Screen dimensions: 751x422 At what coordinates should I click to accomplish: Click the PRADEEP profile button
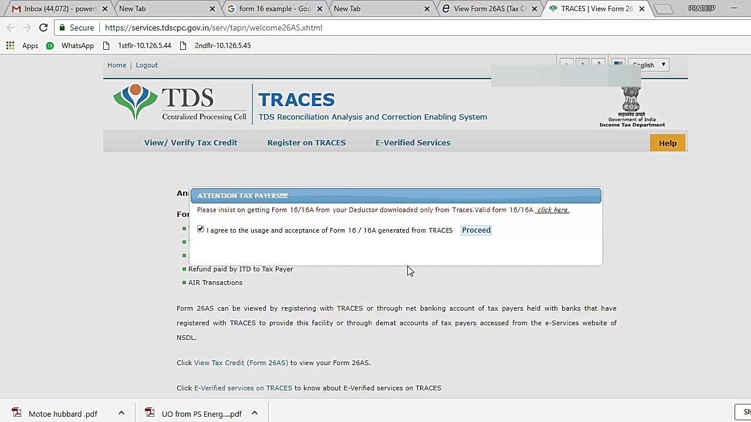tap(702, 8)
